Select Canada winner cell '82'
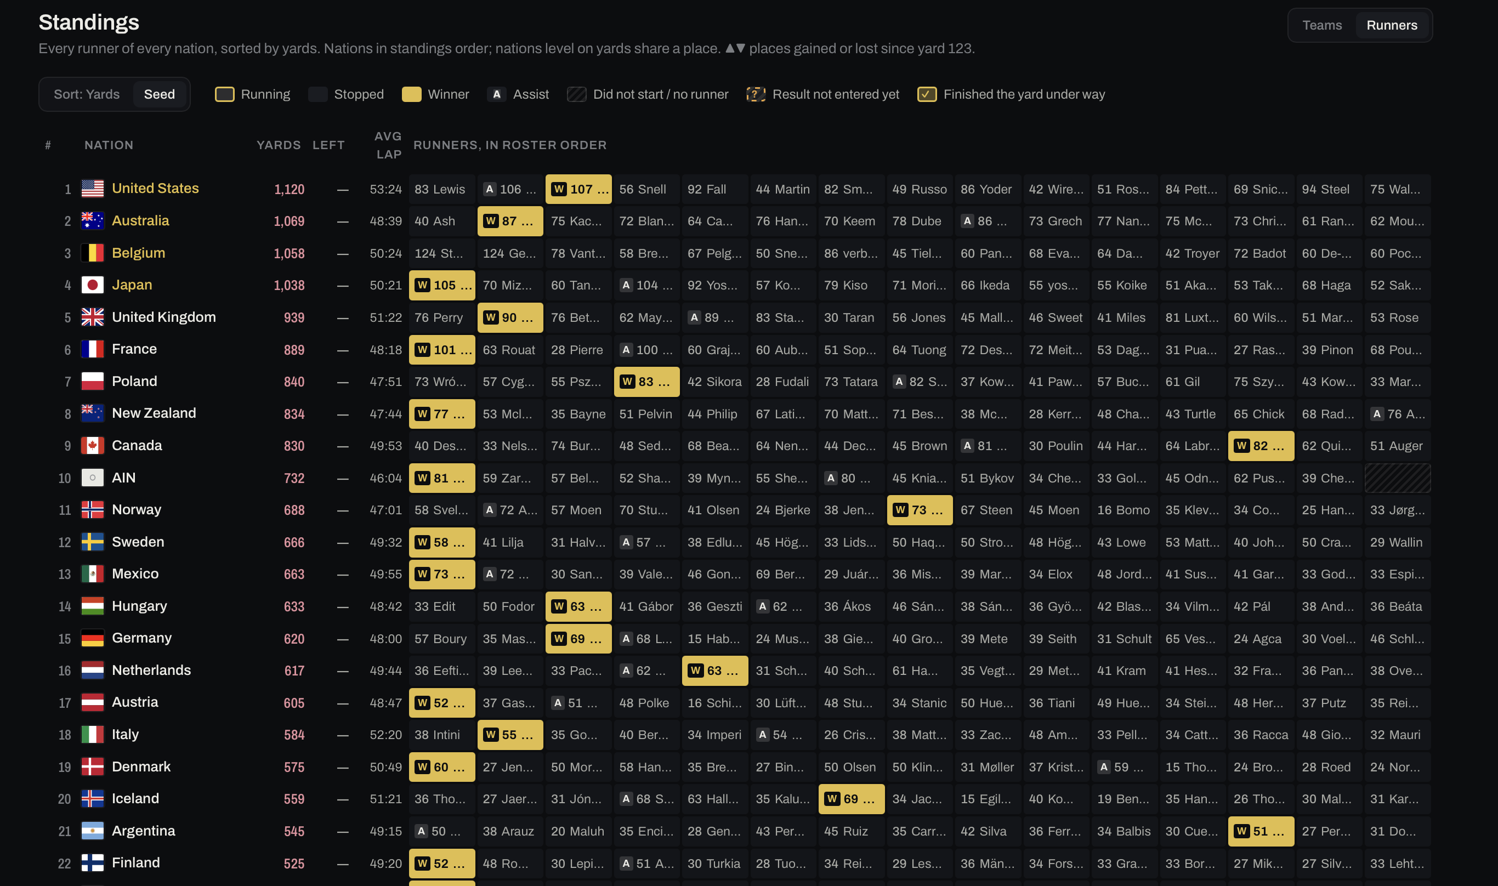Screen dimensions: 1498x886 pos(1261,446)
